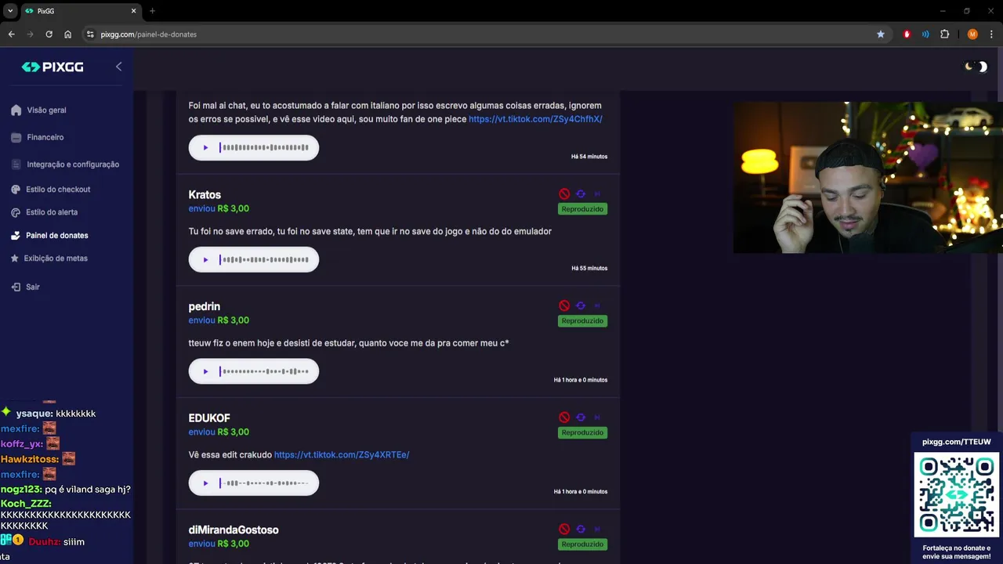Click the skip icon on Kratos donation
This screenshot has height=564, width=1003.
point(597,193)
